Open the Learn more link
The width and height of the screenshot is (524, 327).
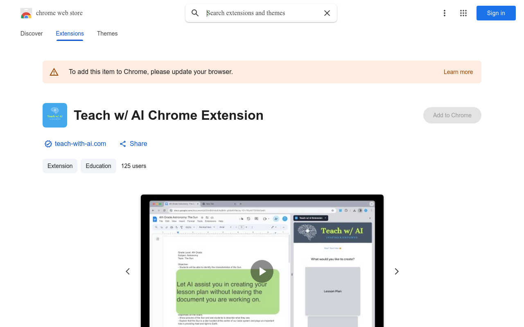[x=458, y=72]
